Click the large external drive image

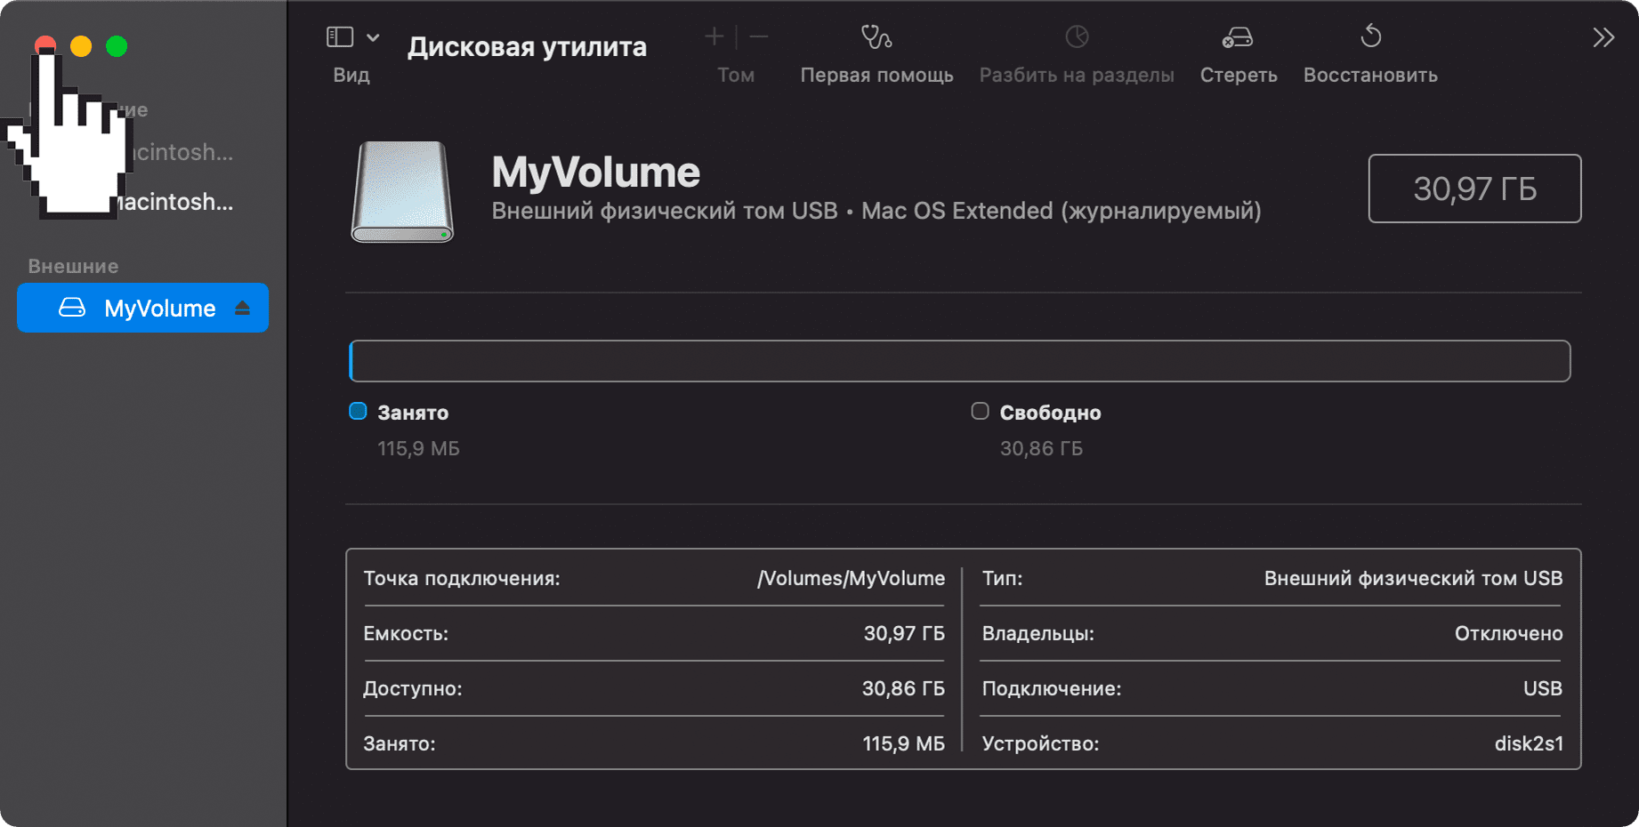(x=402, y=191)
